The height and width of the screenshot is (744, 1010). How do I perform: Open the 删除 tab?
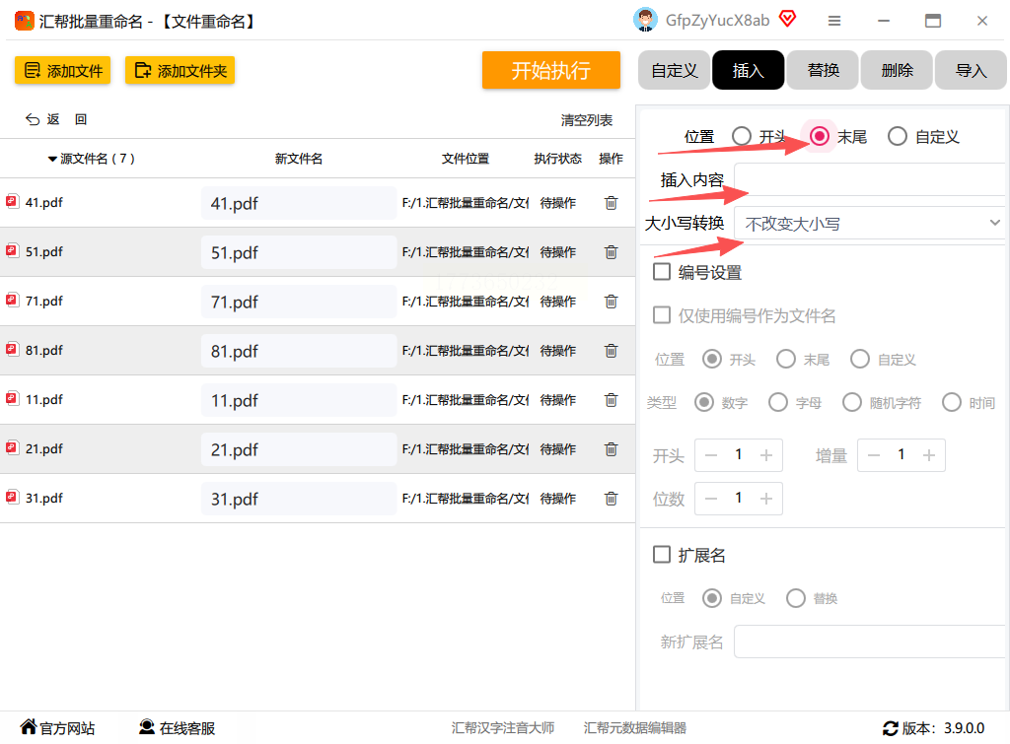tap(897, 70)
